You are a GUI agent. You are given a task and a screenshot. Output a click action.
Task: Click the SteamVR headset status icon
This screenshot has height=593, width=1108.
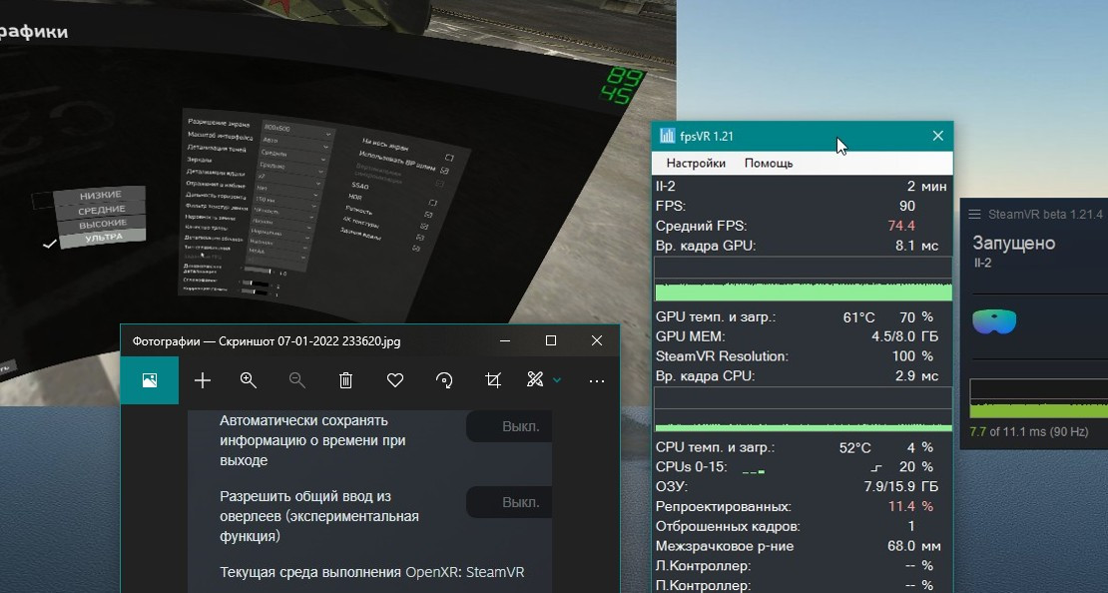pos(994,320)
